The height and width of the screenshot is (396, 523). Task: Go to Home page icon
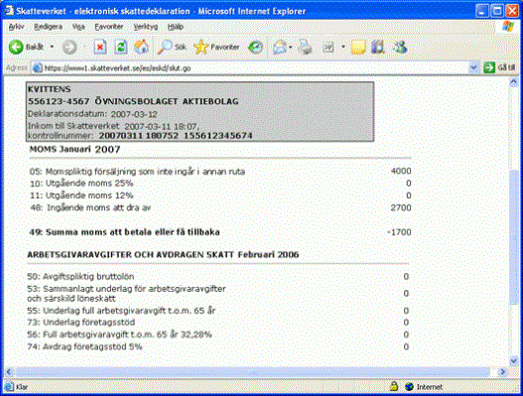[142, 47]
